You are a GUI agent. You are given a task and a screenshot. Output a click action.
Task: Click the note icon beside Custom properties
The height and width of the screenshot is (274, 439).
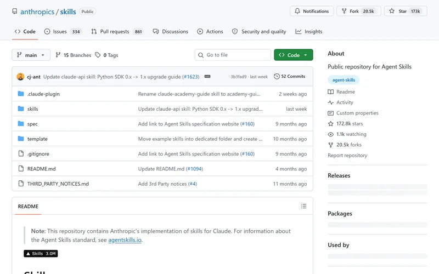click(331, 113)
